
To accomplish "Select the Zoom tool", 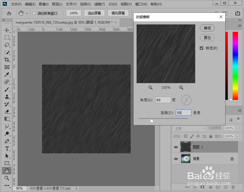I will pyautogui.click(x=7, y=178).
